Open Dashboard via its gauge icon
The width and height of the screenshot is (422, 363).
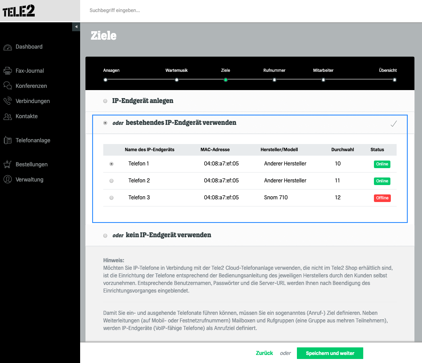8,47
